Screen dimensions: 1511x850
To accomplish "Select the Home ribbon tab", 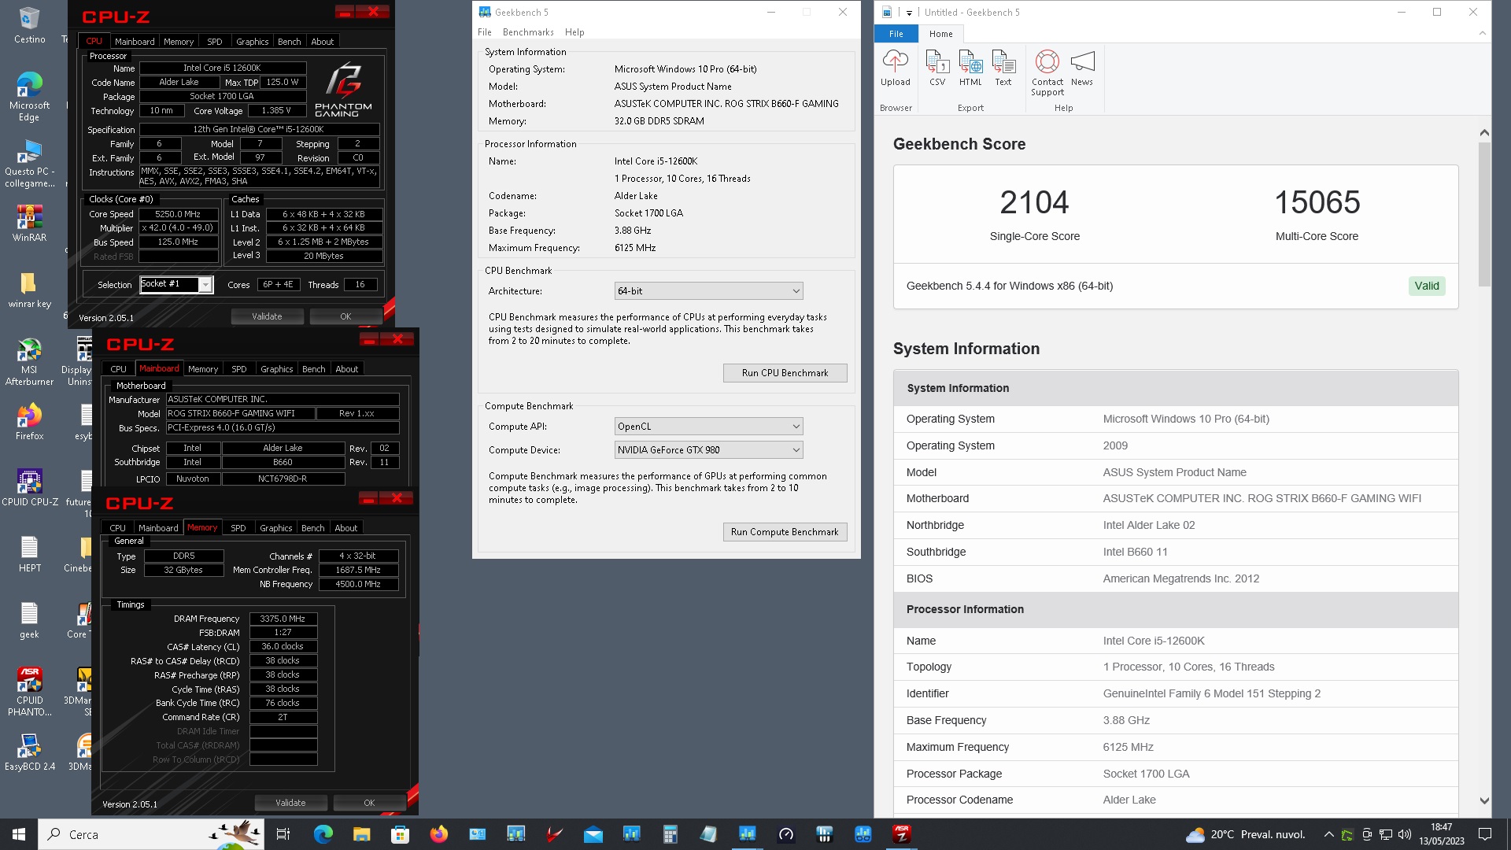I will (940, 34).
